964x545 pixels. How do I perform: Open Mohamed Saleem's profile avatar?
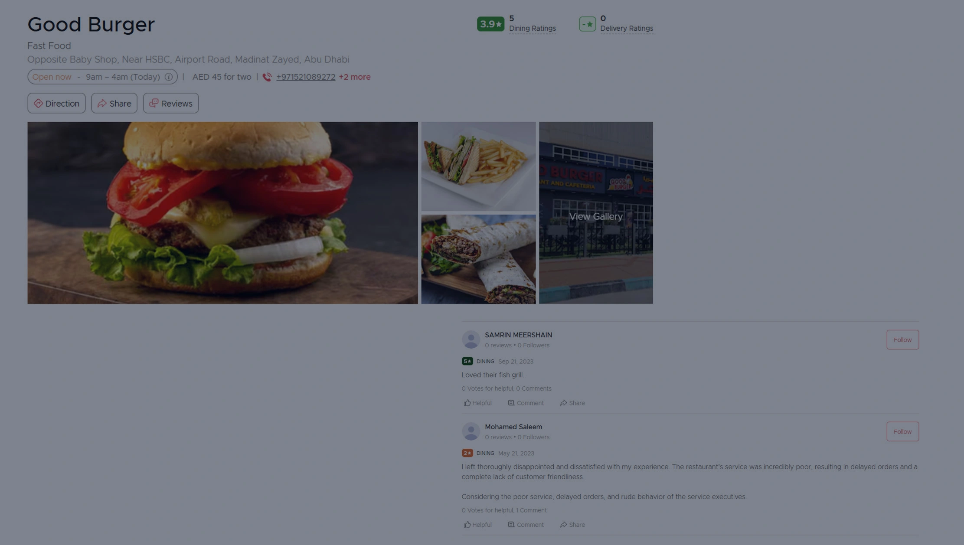click(x=471, y=431)
